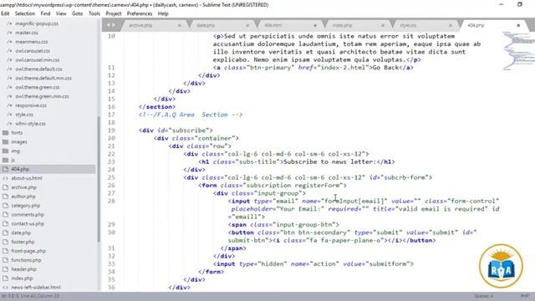Click the file icon beside footer.php

pyautogui.click(x=5, y=242)
